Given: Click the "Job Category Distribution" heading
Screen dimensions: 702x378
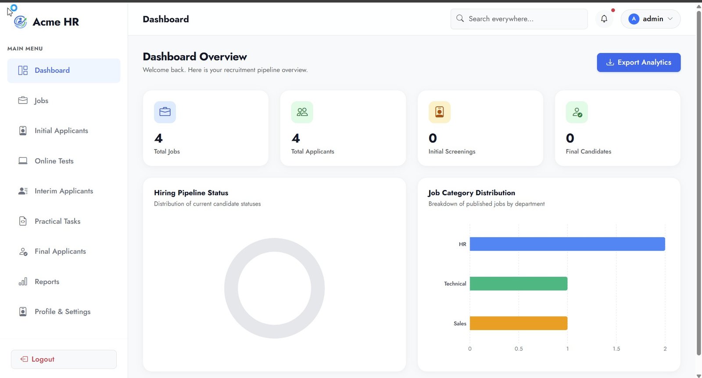Looking at the screenshot, I should [472, 193].
